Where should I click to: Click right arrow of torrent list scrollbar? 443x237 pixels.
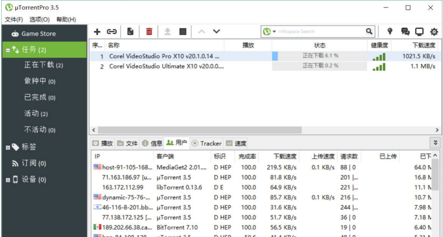click(x=437, y=130)
